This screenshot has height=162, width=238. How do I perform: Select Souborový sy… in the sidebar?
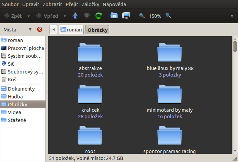pos(23,72)
